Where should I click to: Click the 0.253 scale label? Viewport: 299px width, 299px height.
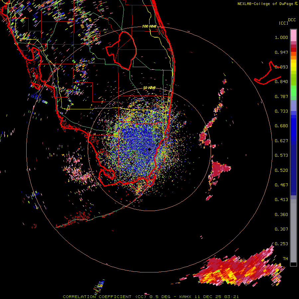coord(281,244)
